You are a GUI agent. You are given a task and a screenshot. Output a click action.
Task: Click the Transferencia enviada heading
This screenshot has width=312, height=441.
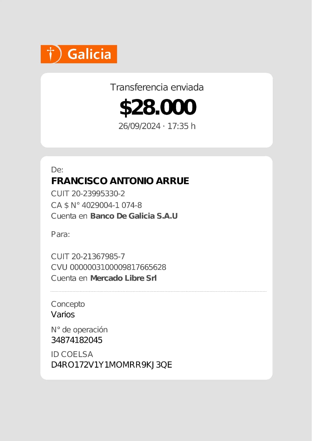coord(157,87)
